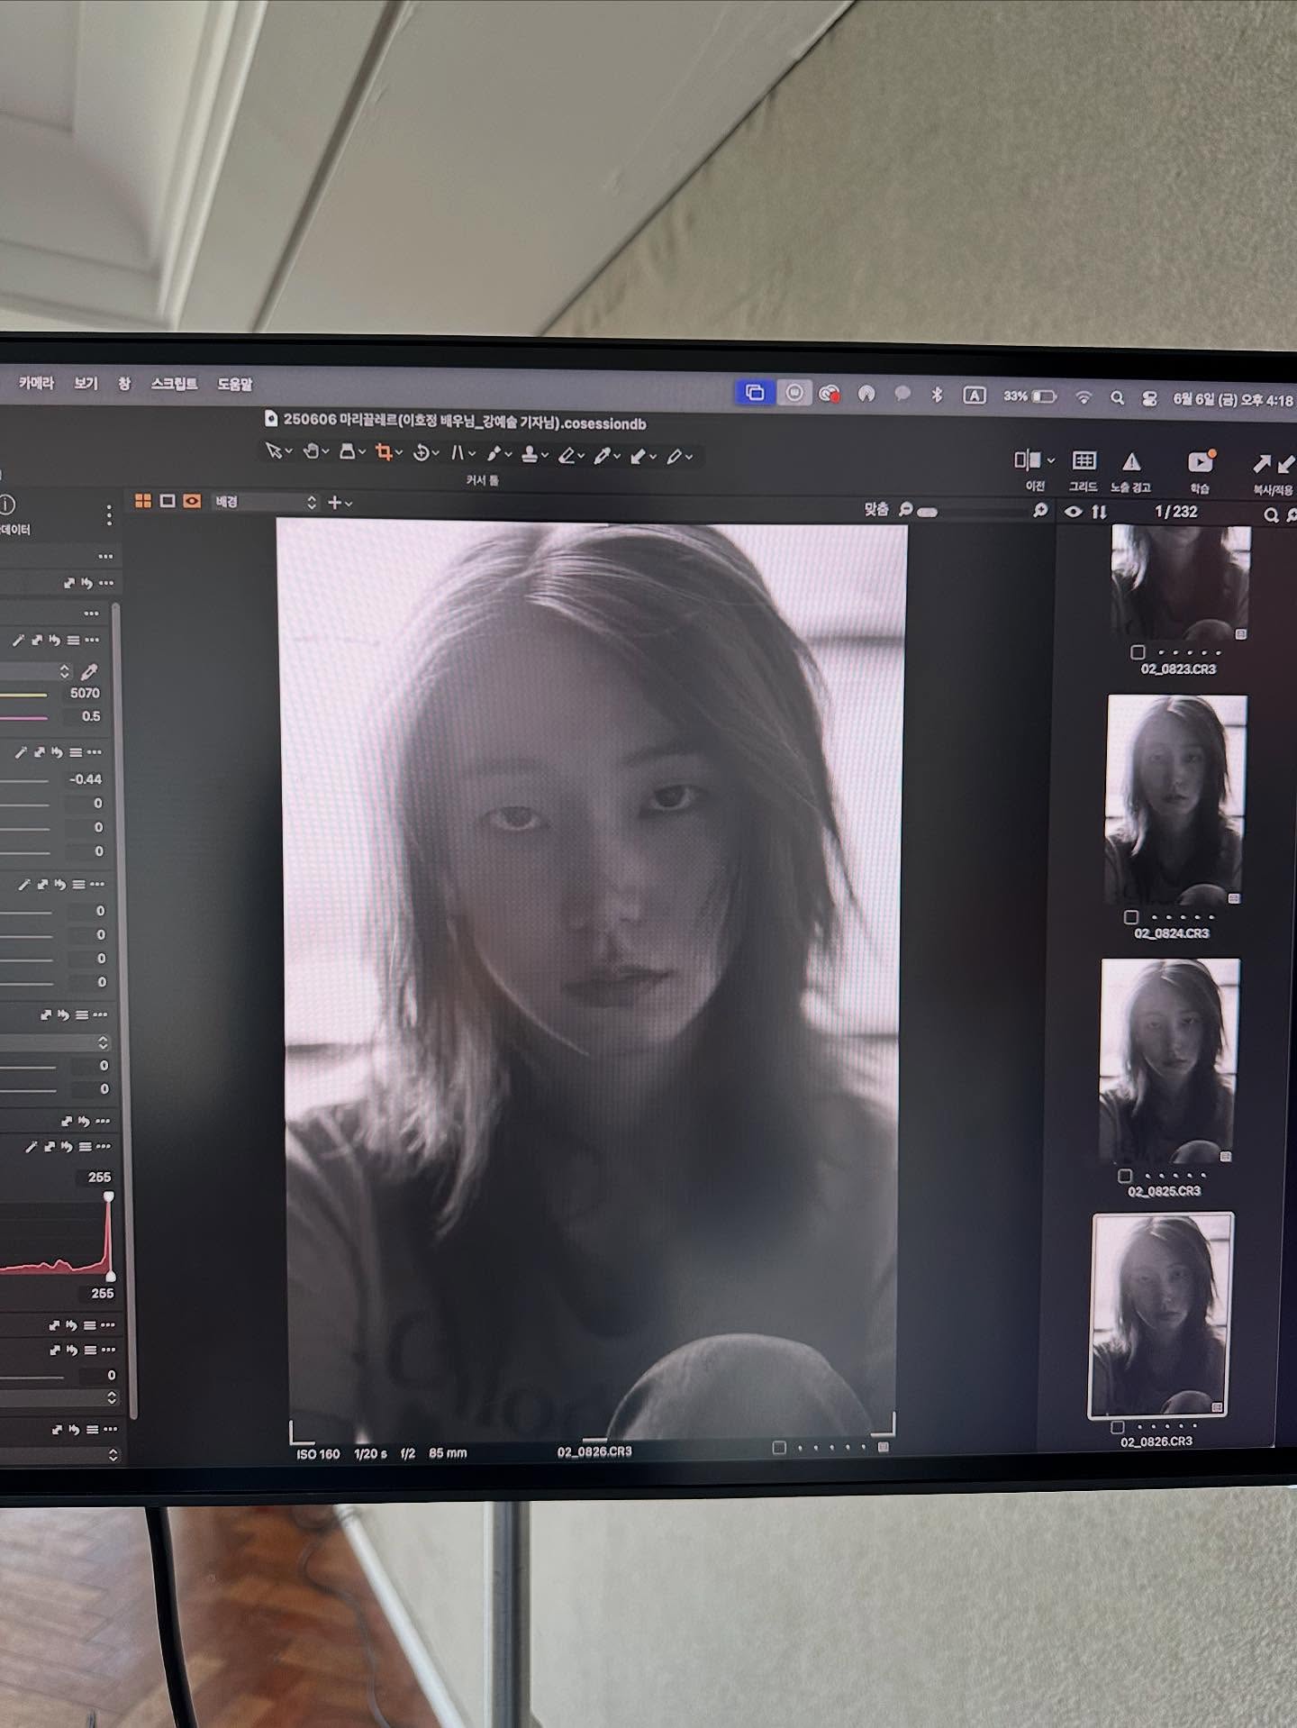Click the 맞춤 fit zoom button

tap(876, 509)
